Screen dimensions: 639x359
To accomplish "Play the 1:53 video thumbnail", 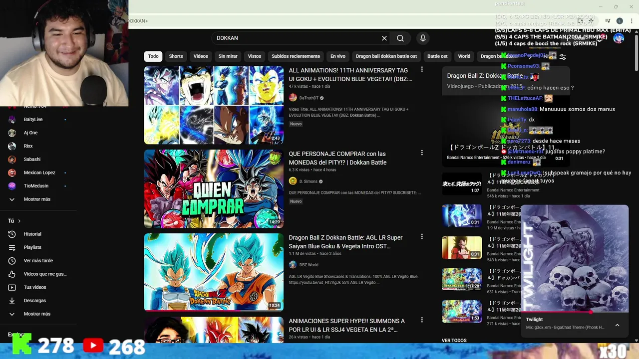I will click(462, 312).
